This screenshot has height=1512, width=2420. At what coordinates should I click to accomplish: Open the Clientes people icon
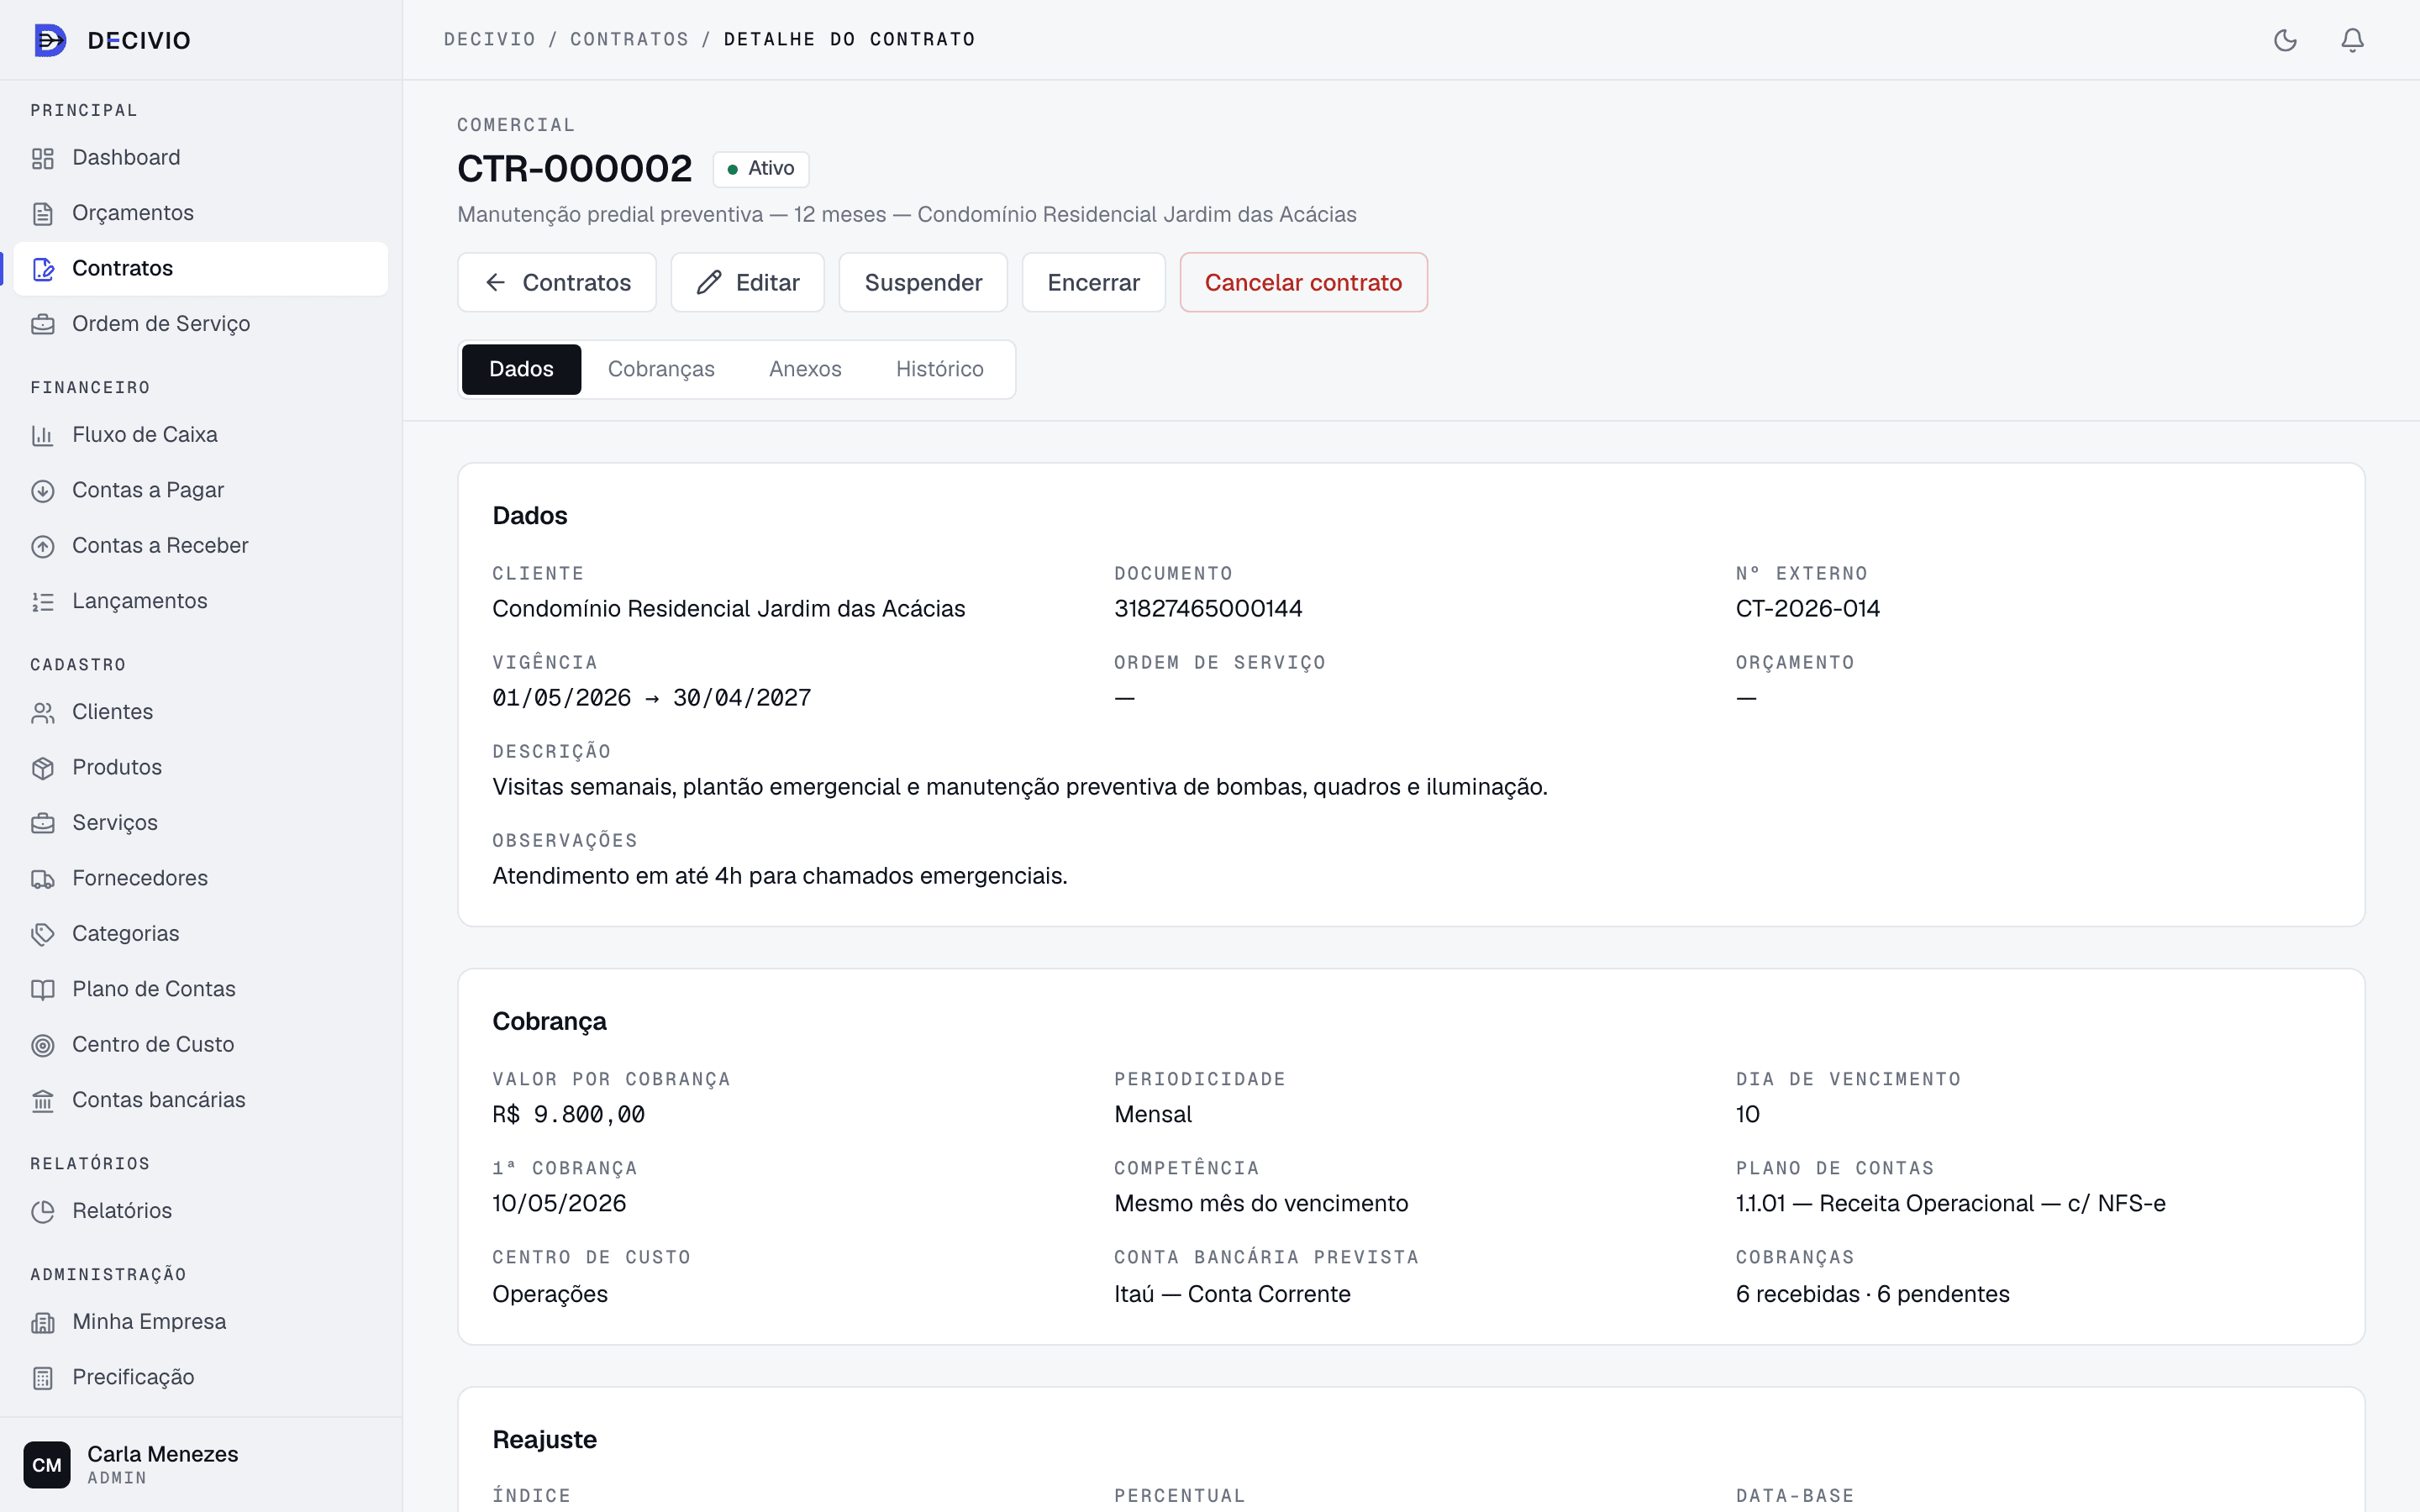[x=43, y=712]
